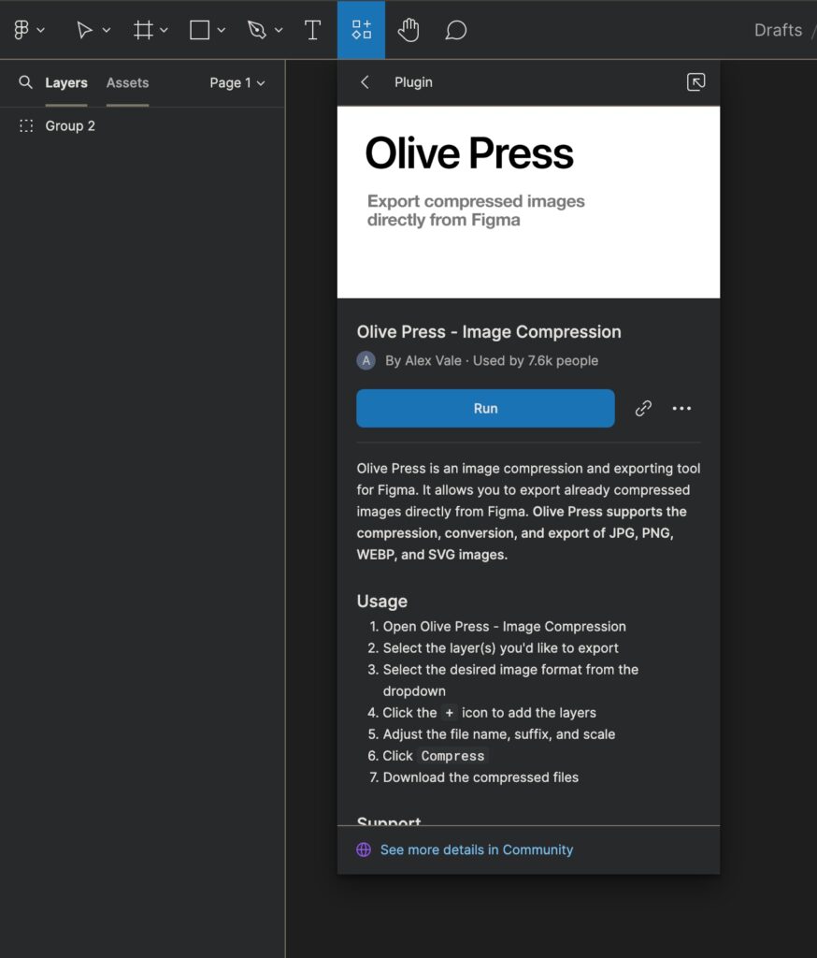The width and height of the screenshot is (817, 958).
Task: Select the Rectangle shape tool
Action: click(x=198, y=29)
